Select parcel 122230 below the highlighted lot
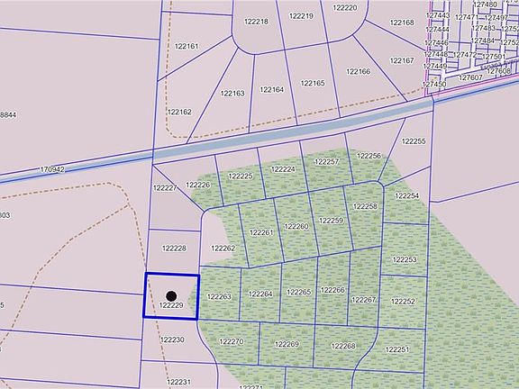This screenshot has width=519, height=389. point(172,340)
